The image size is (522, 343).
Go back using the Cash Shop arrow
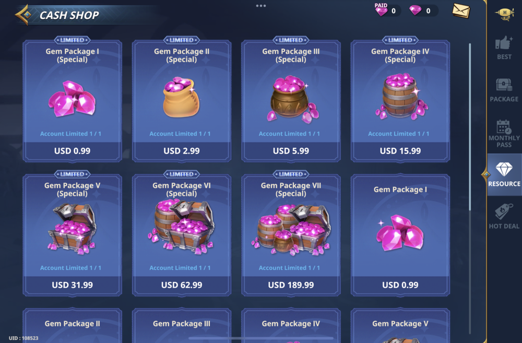pyautogui.click(x=23, y=15)
